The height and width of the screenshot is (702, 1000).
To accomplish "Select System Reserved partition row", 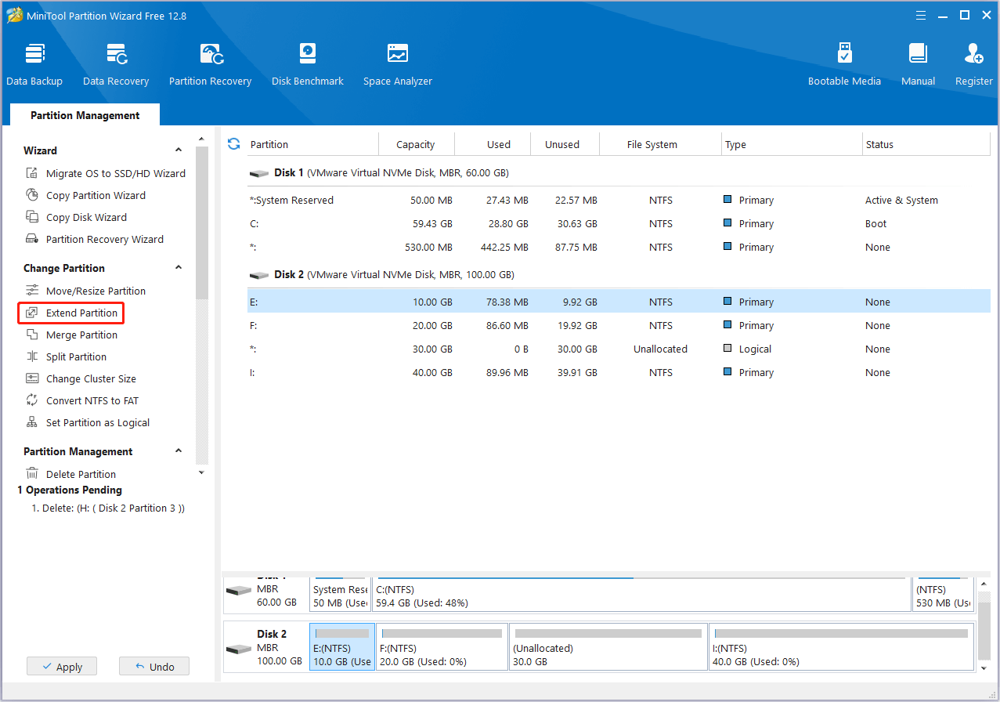I will pos(619,201).
